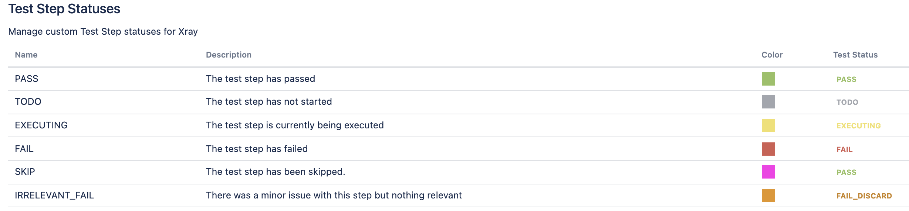This screenshot has width=909, height=211.
Task: Click the FAIL_DISCARD test status label
Action: [x=864, y=196]
